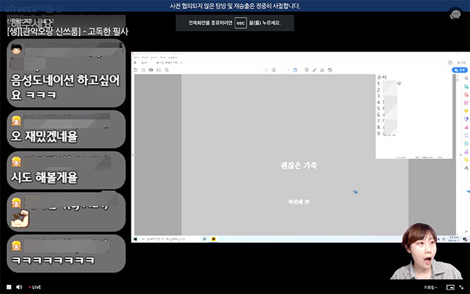470x294 pixels.
Task: Collapse the right tools pane arrow
Action: pyautogui.click(x=461, y=155)
